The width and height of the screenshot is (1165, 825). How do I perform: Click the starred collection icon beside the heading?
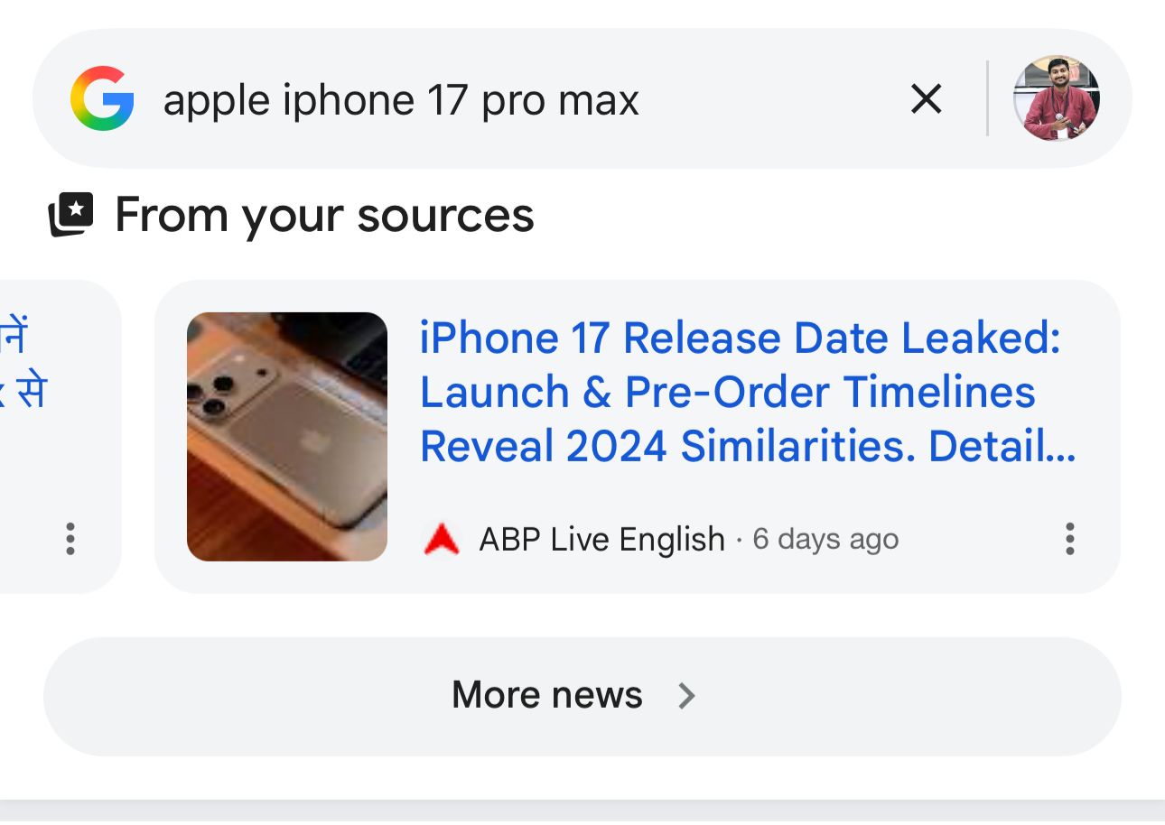70,216
